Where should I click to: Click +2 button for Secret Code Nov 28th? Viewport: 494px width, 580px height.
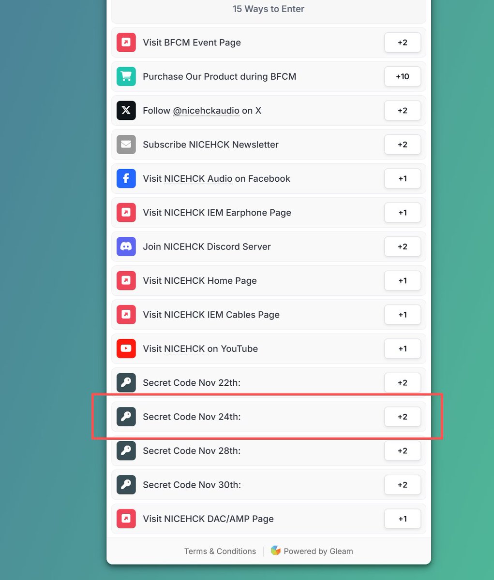click(403, 450)
